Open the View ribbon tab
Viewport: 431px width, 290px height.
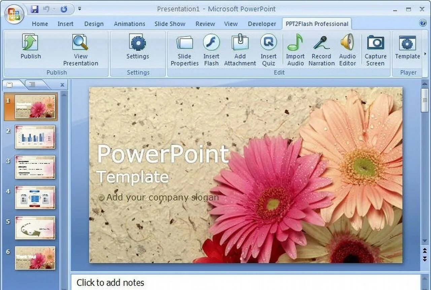click(x=231, y=24)
